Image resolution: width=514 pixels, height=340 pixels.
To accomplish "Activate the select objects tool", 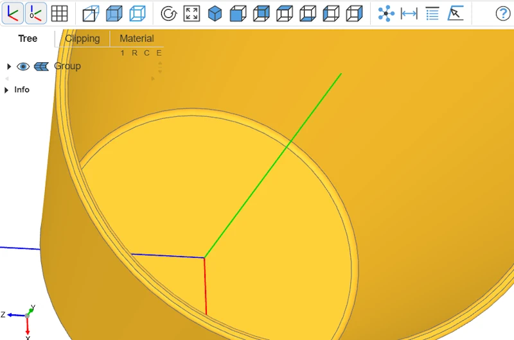I will click(x=456, y=13).
